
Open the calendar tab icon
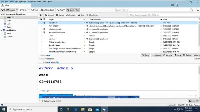tap(172, 5)
